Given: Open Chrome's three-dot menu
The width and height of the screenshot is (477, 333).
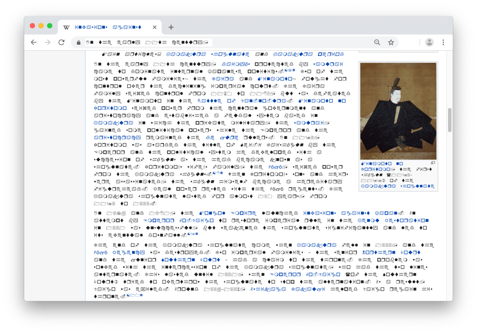Looking at the screenshot, I should (x=443, y=42).
